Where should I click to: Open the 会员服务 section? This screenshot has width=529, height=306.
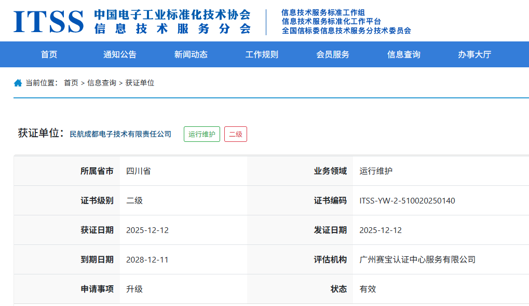pyautogui.click(x=331, y=54)
